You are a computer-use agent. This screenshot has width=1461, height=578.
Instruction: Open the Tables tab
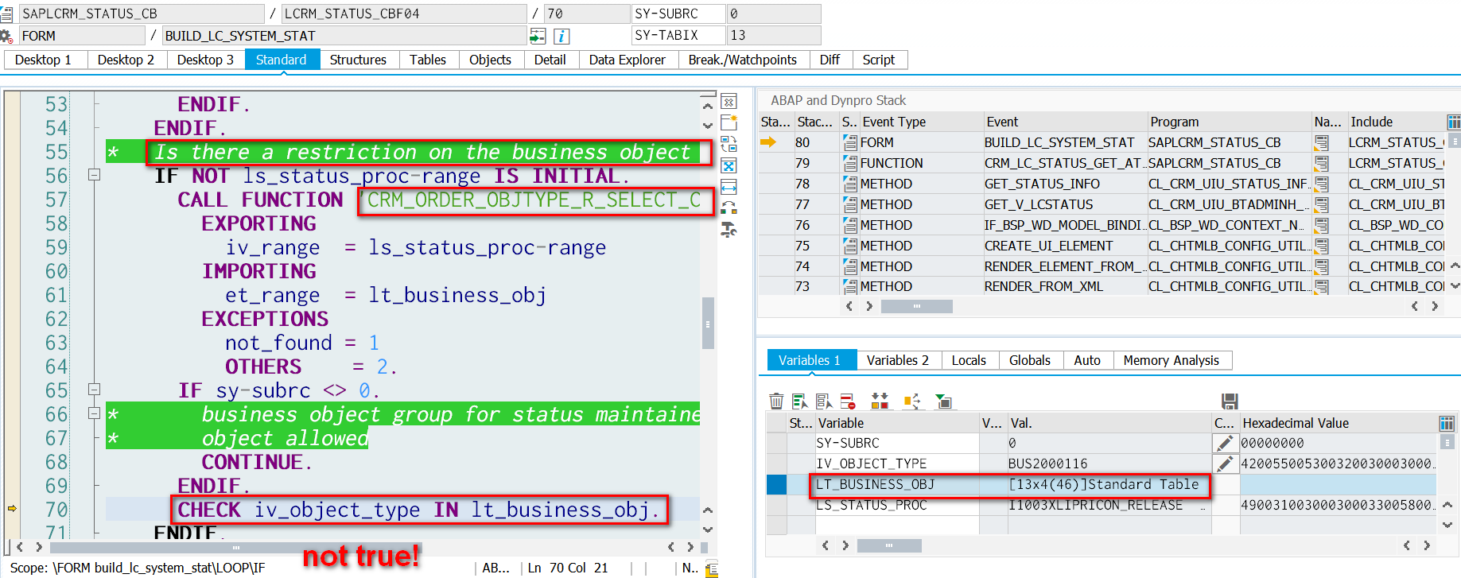[428, 60]
